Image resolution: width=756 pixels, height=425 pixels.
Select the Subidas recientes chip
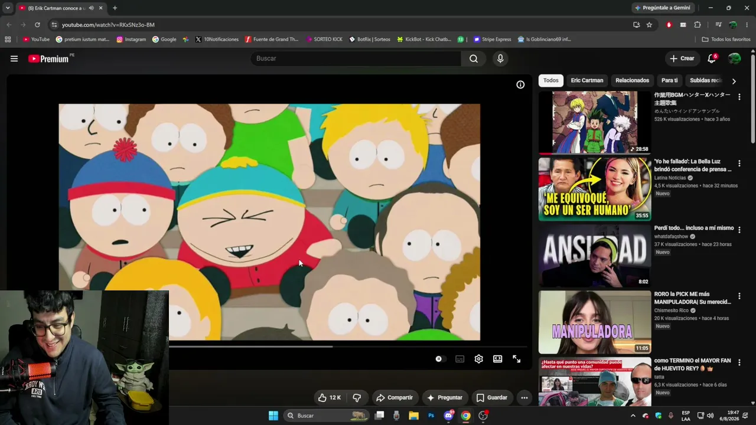point(705,80)
